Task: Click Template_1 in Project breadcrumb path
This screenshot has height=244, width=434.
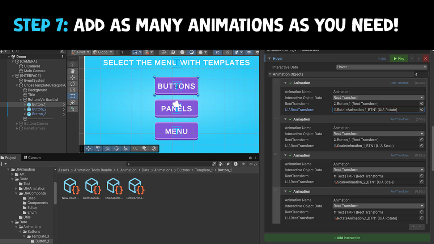Action: pyautogui.click(x=204, y=170)
